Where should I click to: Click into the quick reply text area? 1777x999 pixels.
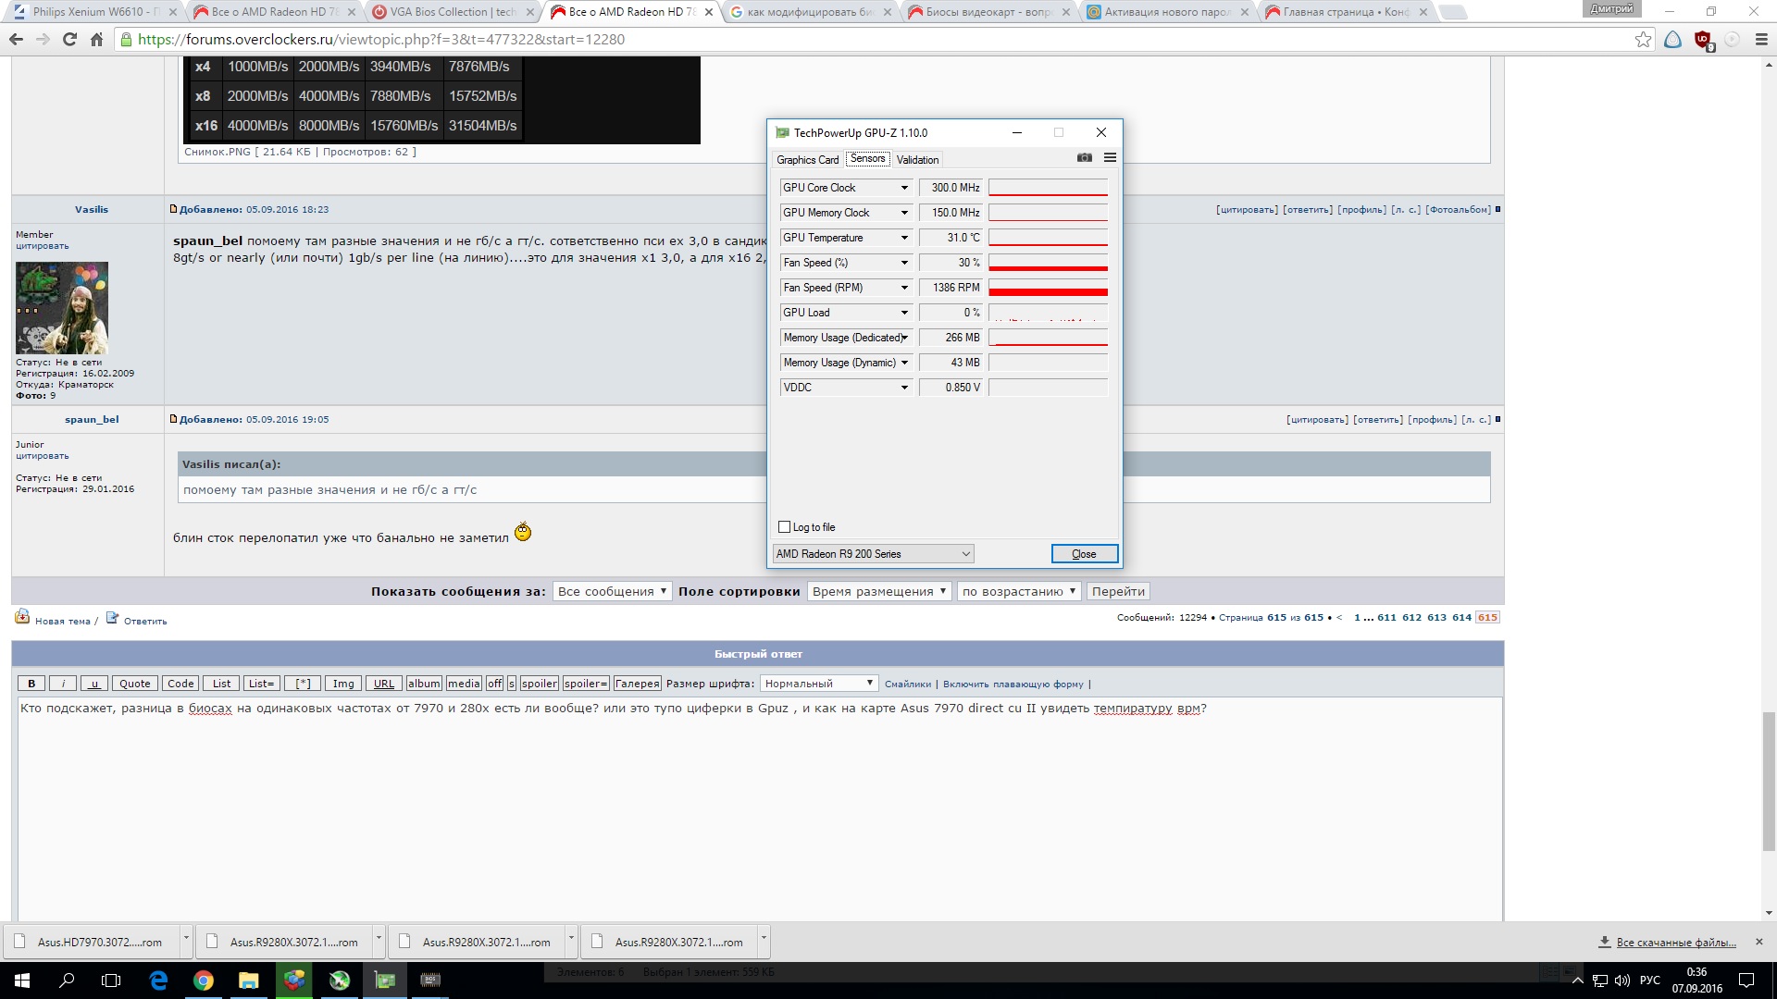point(757,805)
